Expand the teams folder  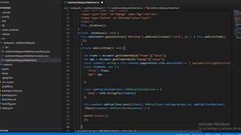point(5,69)
